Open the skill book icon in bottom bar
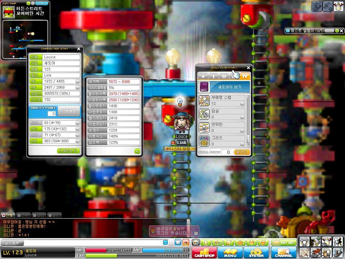Screen dimensions: 345x259 263,243
